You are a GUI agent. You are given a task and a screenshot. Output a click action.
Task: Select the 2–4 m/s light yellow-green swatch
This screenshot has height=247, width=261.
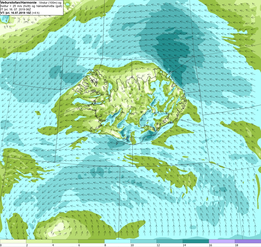(x=39, y=241)
